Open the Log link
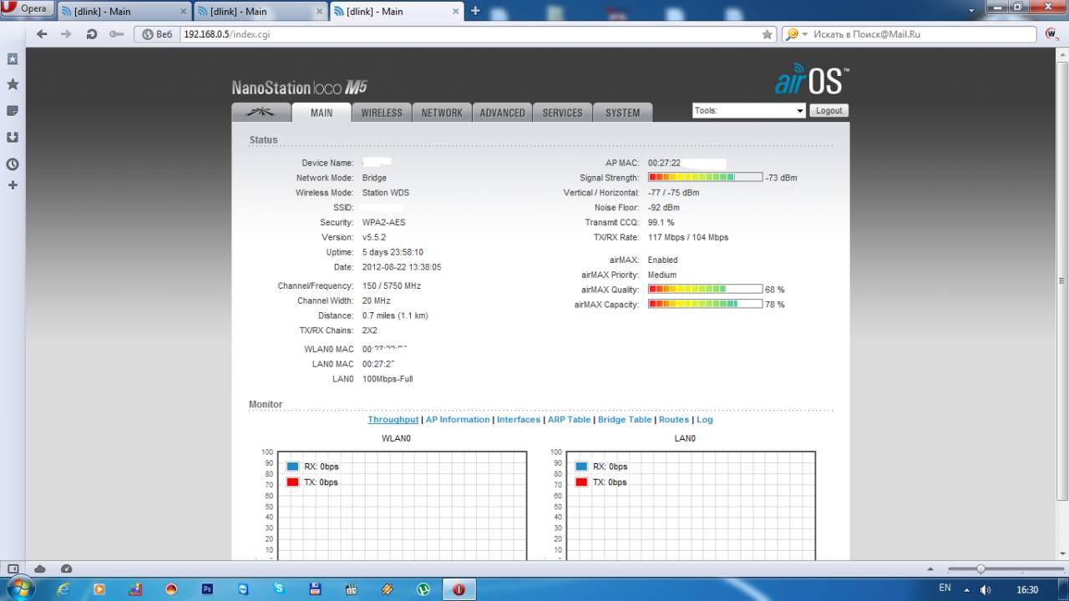The image size is (1069, 601). [x=705, y=420]
